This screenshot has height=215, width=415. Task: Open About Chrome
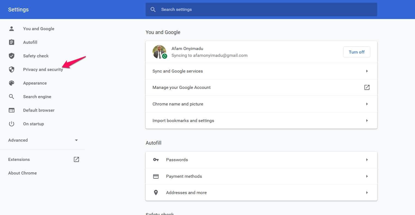point(22,173)
